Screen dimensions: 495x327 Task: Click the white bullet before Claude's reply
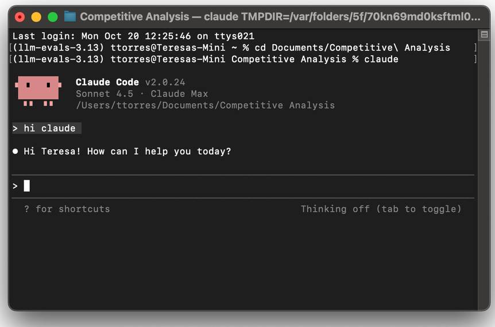16,151
